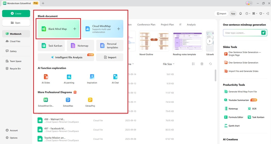Click the Enter topic content field
The height and width of the screenshot is (144, 271).
pos(242,33)
